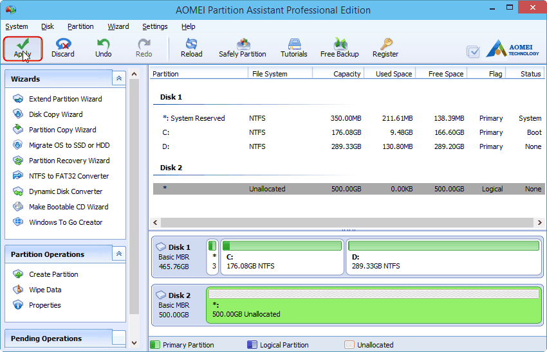Toggle the checkmark icon beside AOMEI logo
547x352 pixels.
(x=473, y=51)
